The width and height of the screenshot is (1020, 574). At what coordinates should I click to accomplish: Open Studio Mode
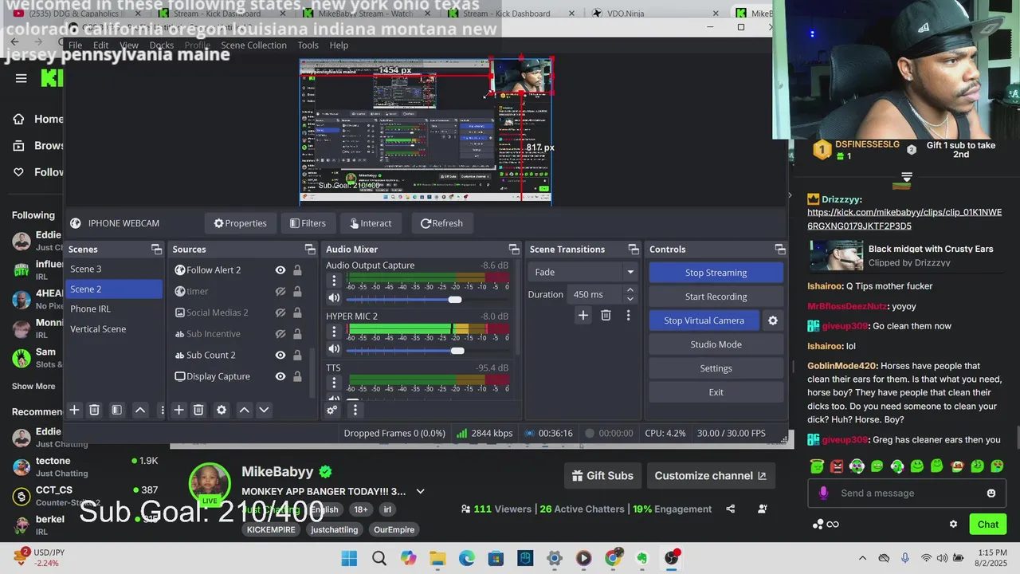pos(716,344)
